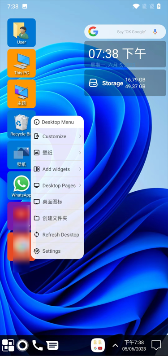This screenshot has width=168, height=356.
Task: Choose Add widgets menu entry
Action: pyautogui.click(x=57, y=169)
